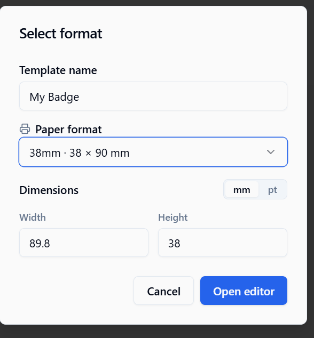Click the printer icon beside Paper format
314x338 pixels.
click(x=25, y=129)
